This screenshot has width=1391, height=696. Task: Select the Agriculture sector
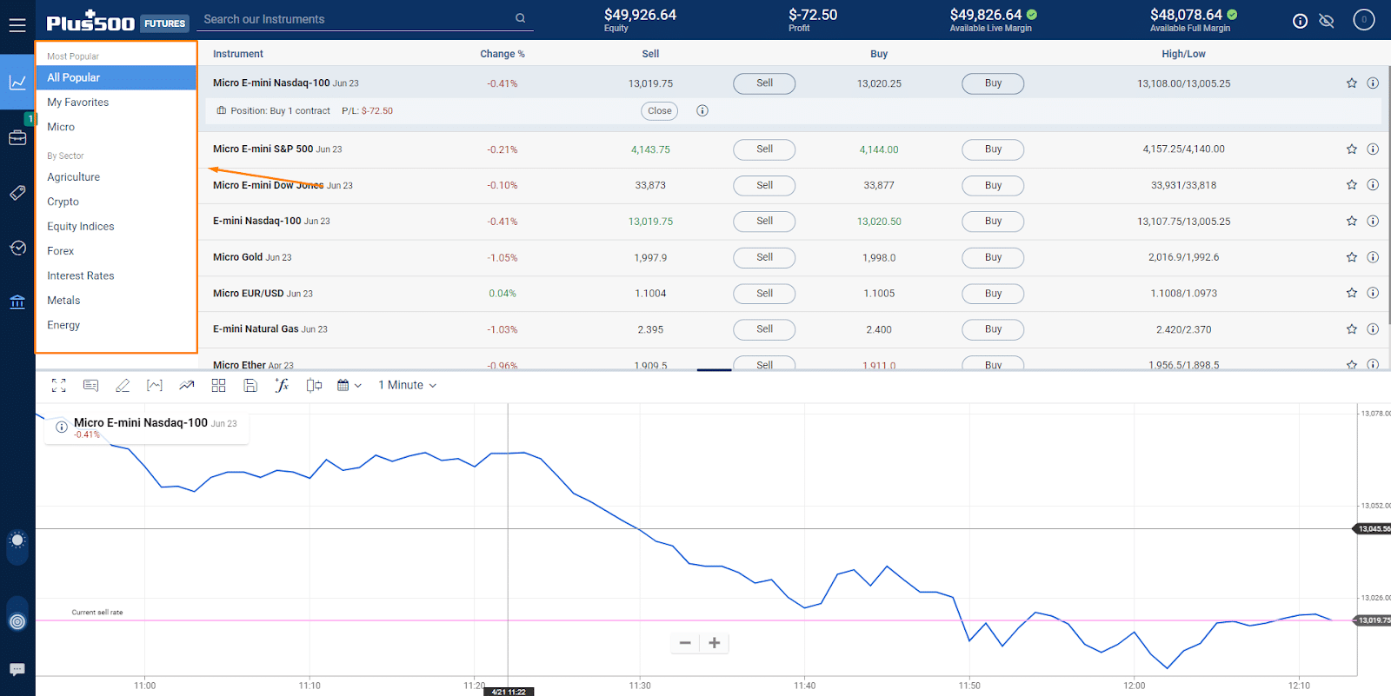74,177
